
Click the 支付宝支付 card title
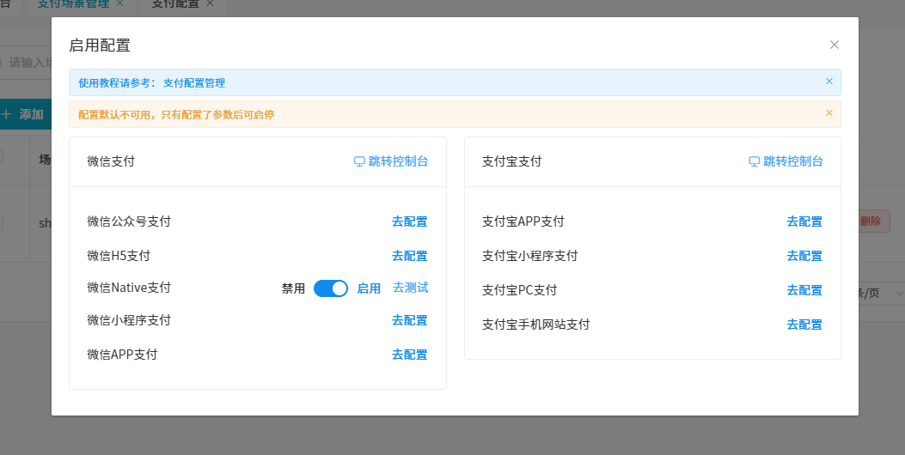point(512,161)
